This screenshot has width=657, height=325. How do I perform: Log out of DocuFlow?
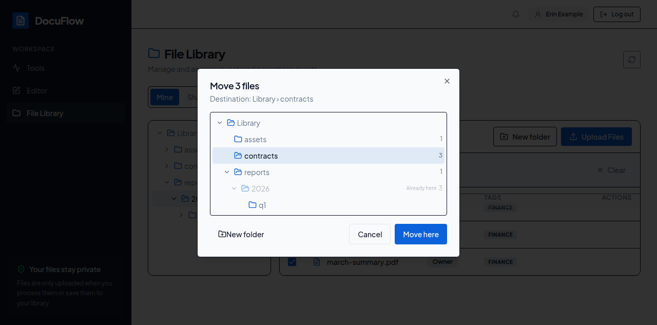pyautogui.click(x=617, y=14)
